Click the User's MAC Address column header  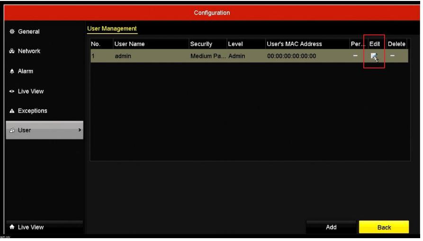coord(295,44)
